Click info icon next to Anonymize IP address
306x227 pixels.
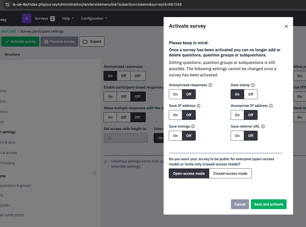coord(271,106)
